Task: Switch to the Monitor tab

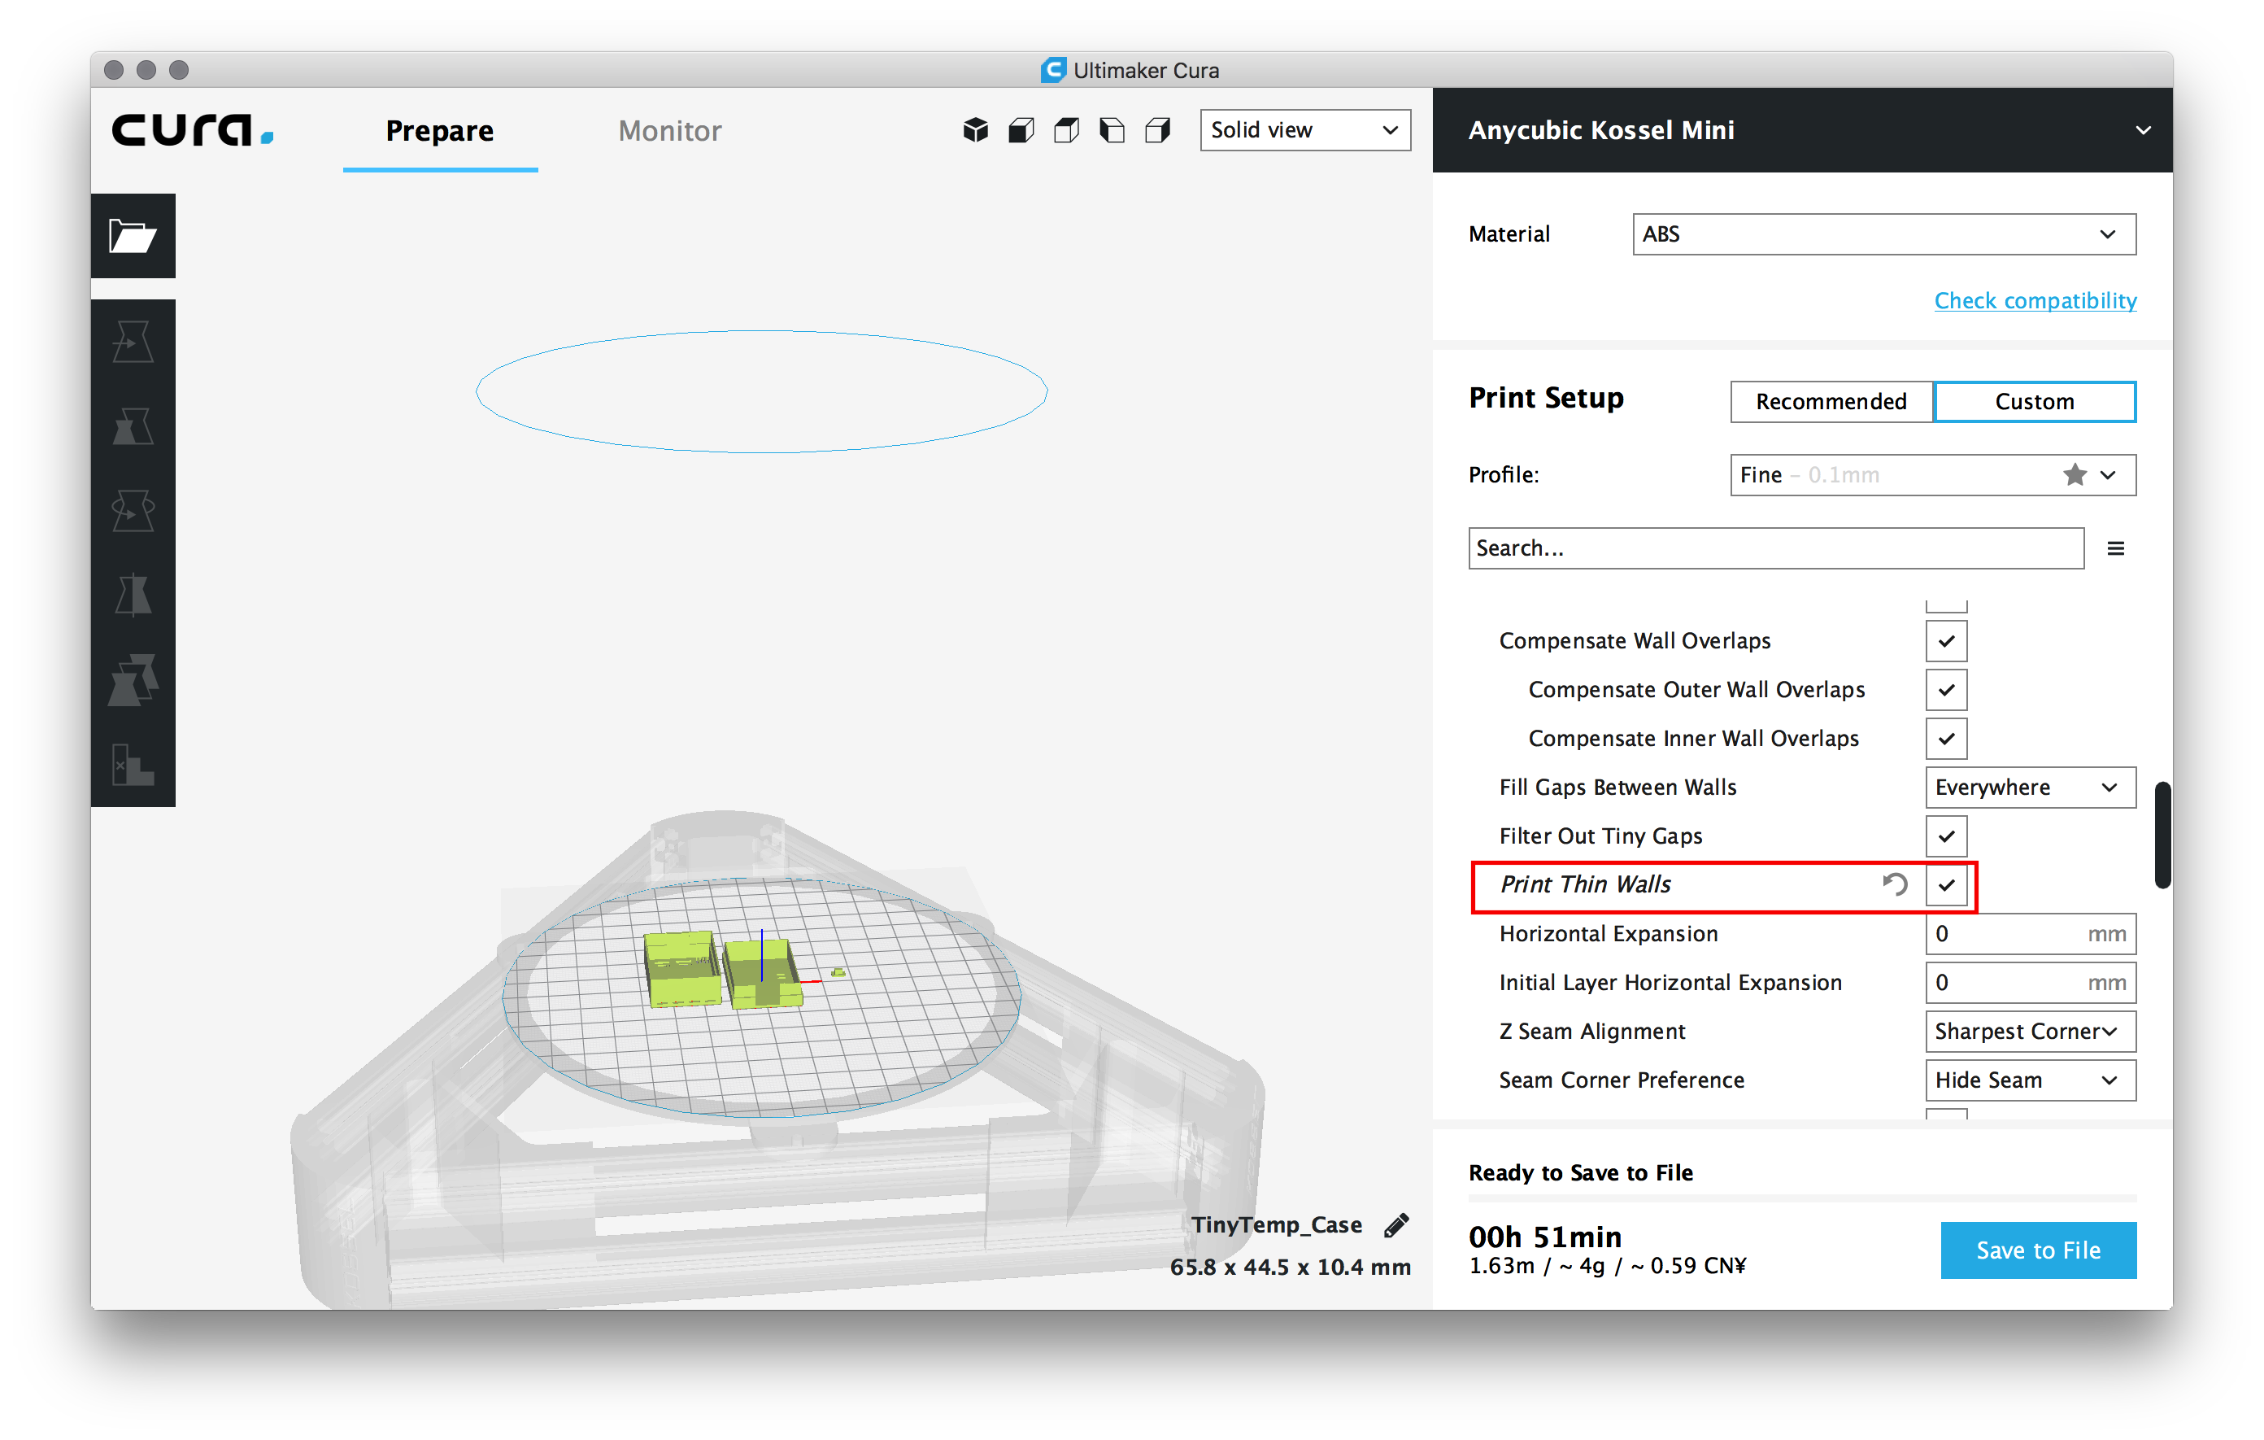Action: [669, 131]
